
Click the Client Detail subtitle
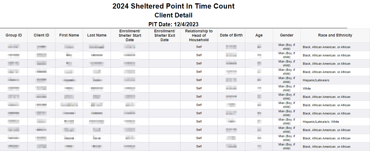(x=173, y=15)
